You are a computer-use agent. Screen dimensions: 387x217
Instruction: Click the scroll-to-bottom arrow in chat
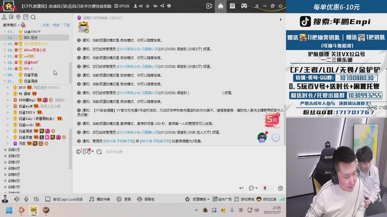(281, 19)
